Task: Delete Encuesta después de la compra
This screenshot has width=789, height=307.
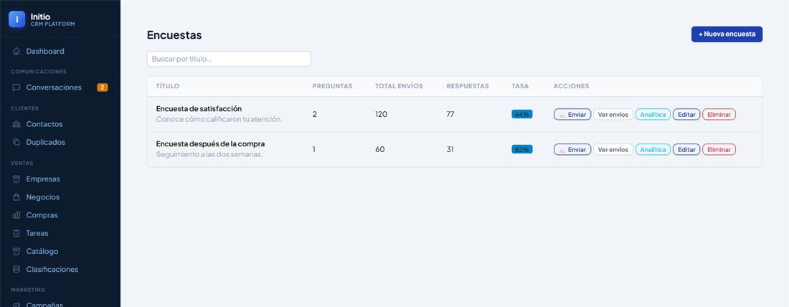Action: [x=719, y=149]
